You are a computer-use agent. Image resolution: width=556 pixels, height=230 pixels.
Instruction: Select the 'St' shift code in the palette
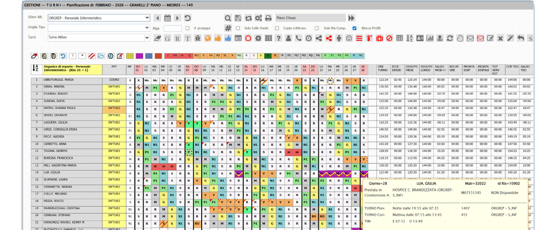(275, 56)
